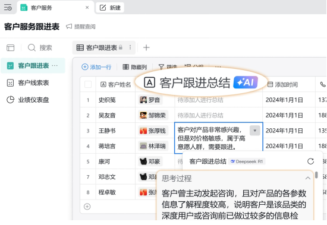Close the 客户服务 tab

pyautogui.click(x=87, y=8)
